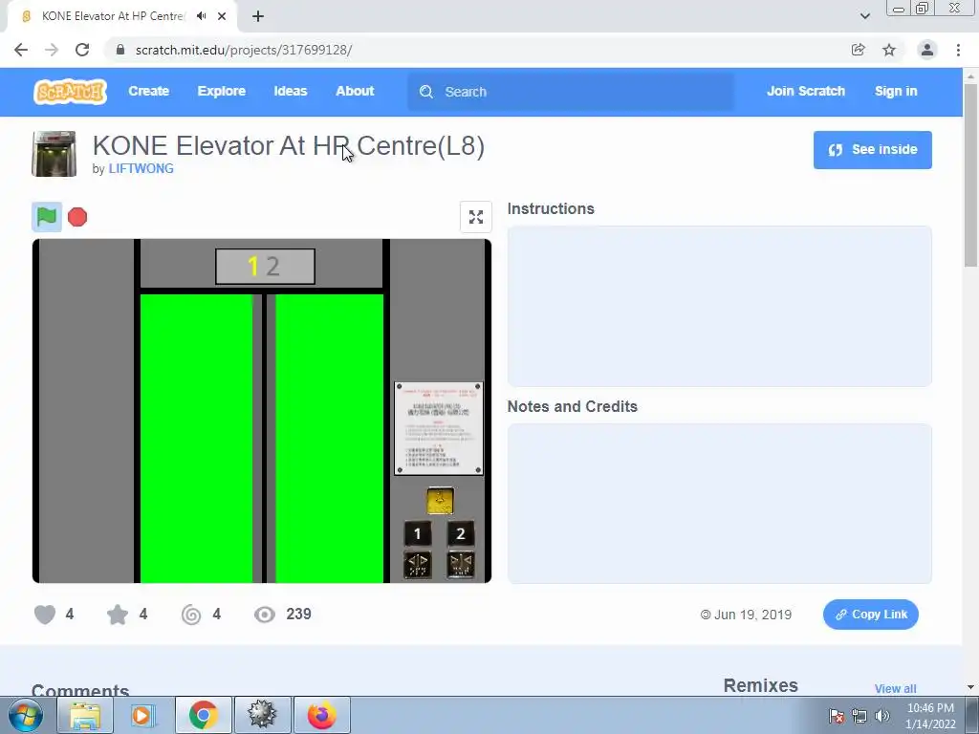Click the page vertical scrollbar thumb
The height and width of the screenshot is (734, 979).
[x=971, y=175]
